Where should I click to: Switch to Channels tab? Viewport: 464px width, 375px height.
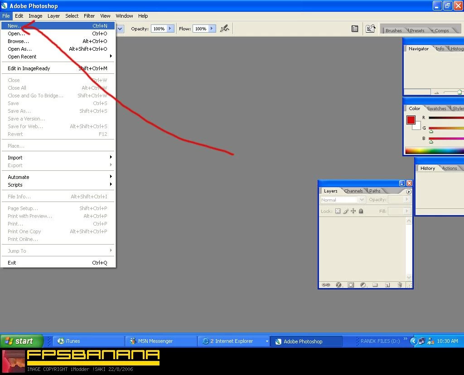click(353, 191)
